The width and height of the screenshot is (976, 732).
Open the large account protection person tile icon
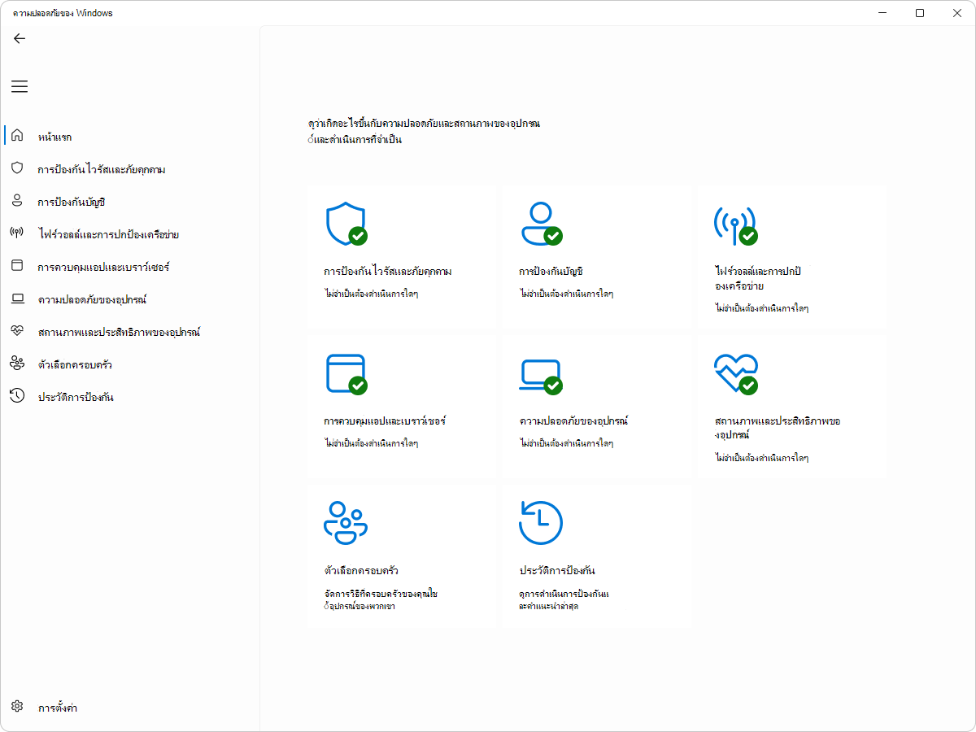pyautogui.click(x=541, y=224)
